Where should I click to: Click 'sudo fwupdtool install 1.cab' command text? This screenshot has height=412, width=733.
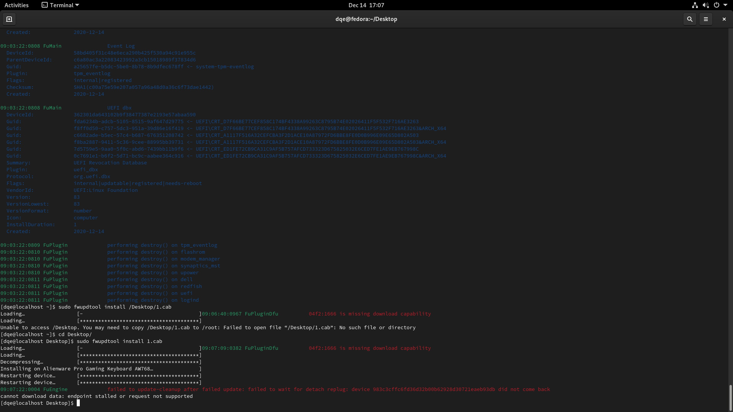(x=119, y=341)
